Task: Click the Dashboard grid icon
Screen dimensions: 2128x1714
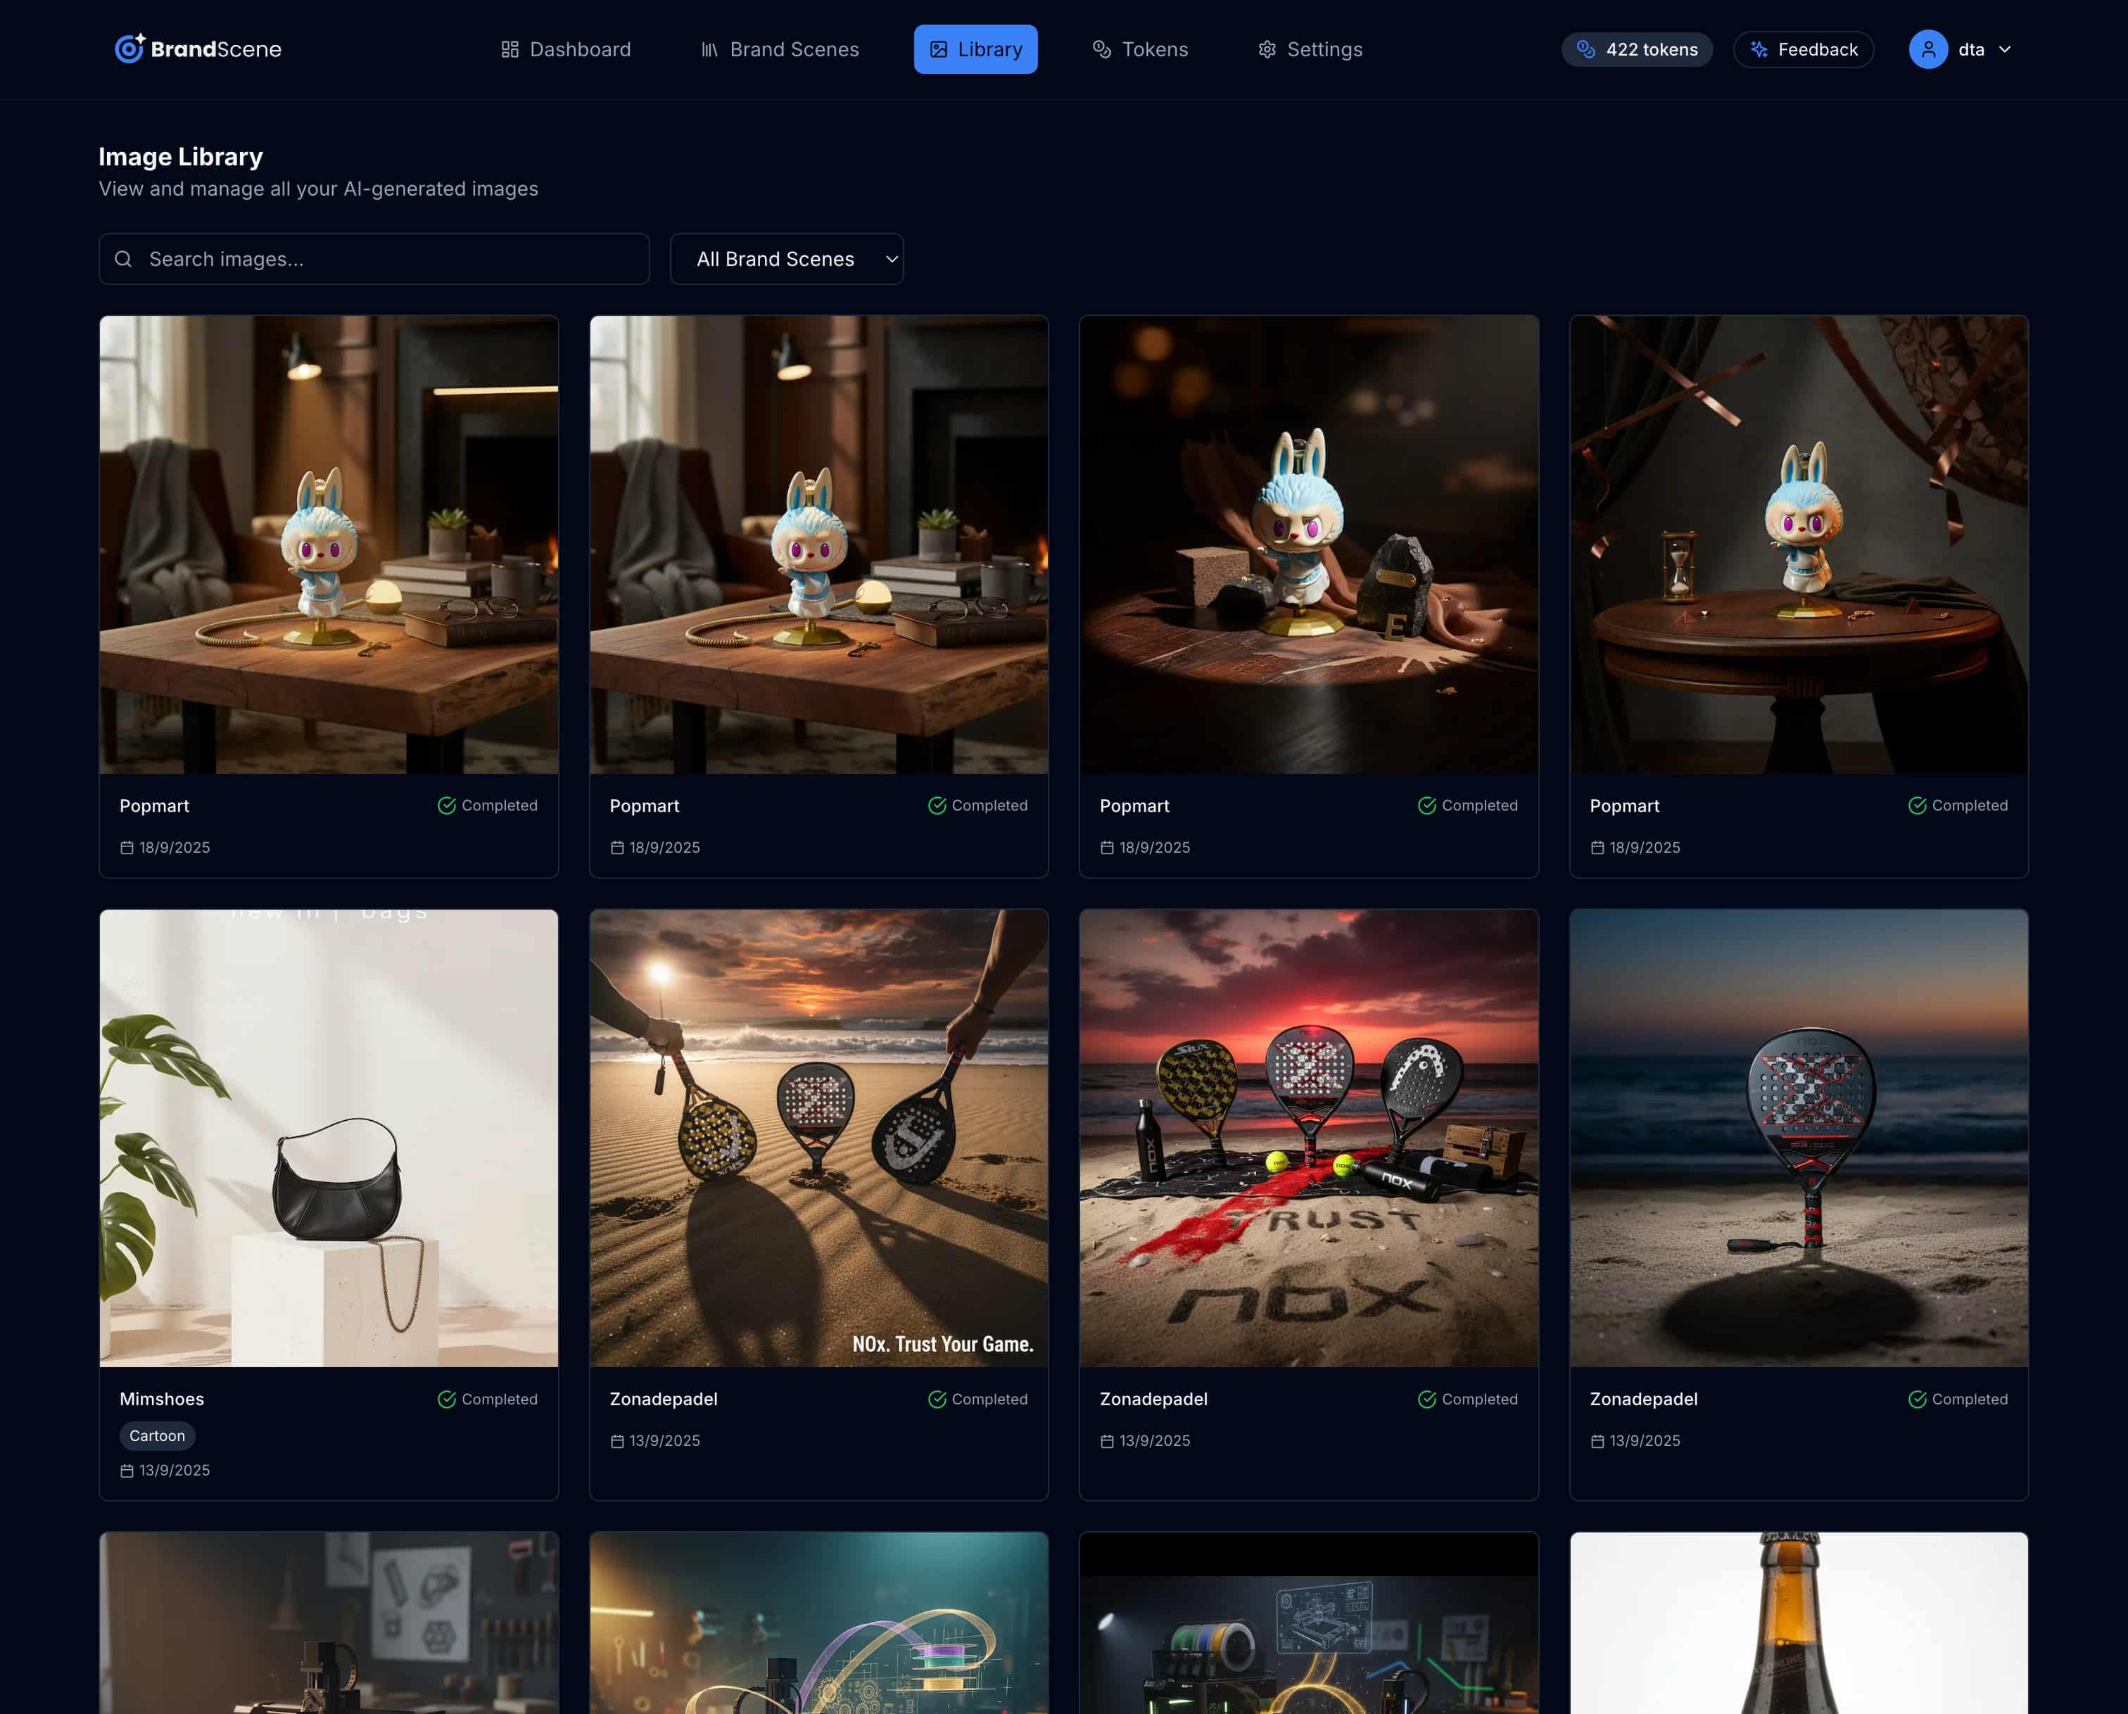Action: click(509, 49)
